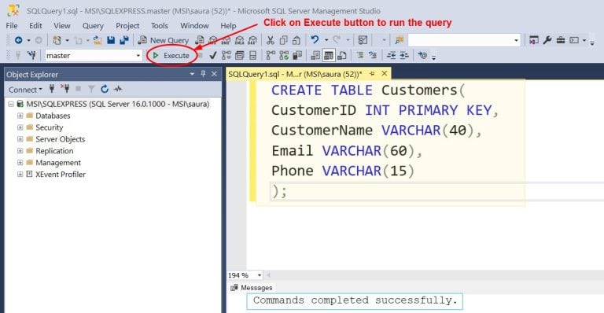Viewport: 604px width, 313px height.
Task: Open Properties window via wrench icon
Action: coord(547,40)
